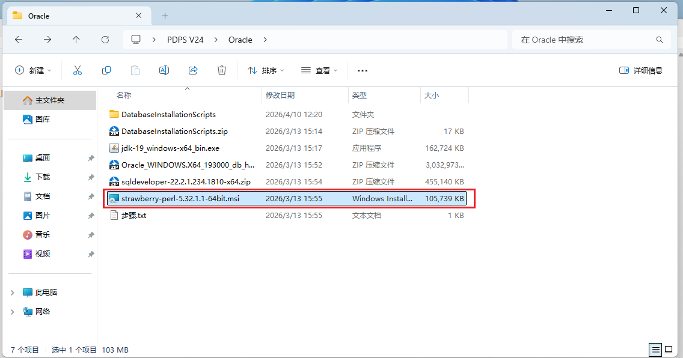Select the jdk-19_windows-x64_bin.exe file
Screen dimensions: 683x358
point(170,148)
